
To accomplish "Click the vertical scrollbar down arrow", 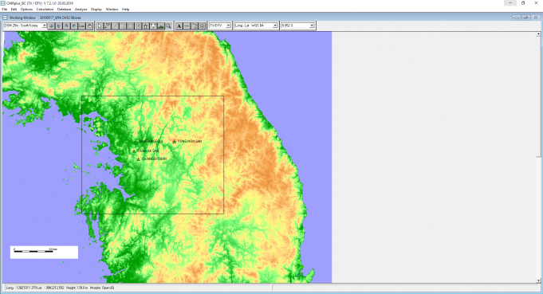I will click(538, 280).
